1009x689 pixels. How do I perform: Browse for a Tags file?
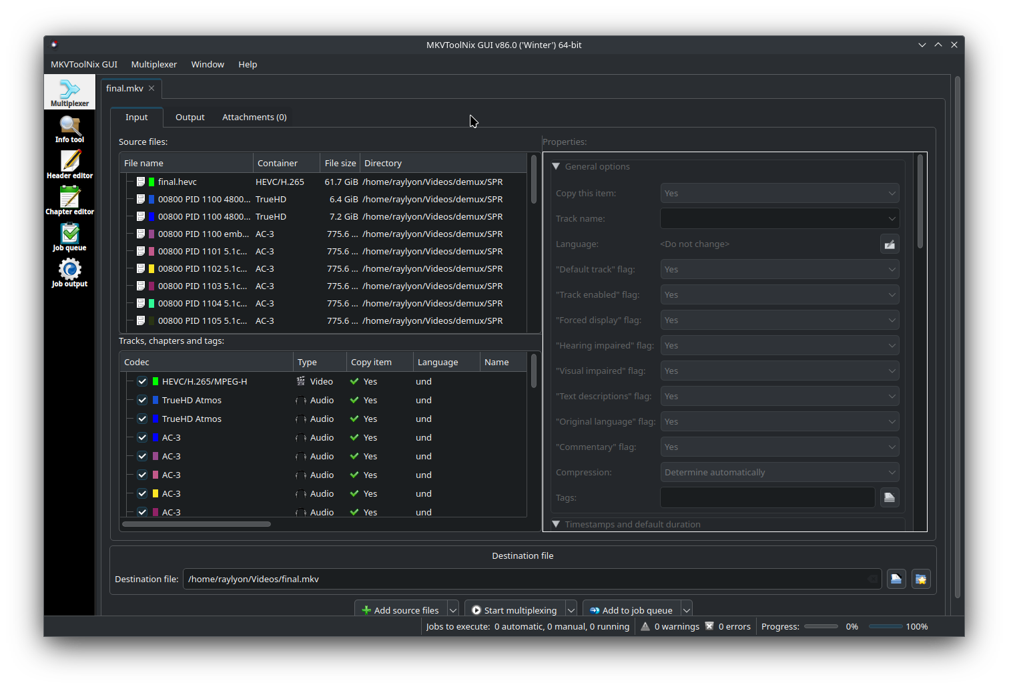tap(890, 497)
